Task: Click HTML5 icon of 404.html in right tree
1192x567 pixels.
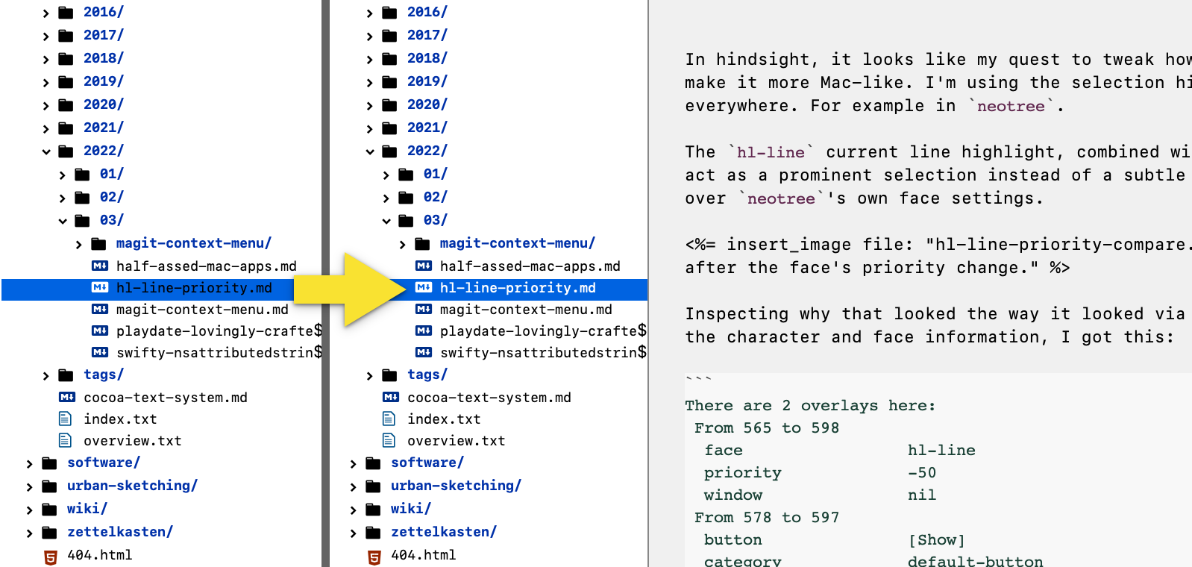Action: click(x=374, y=557)
